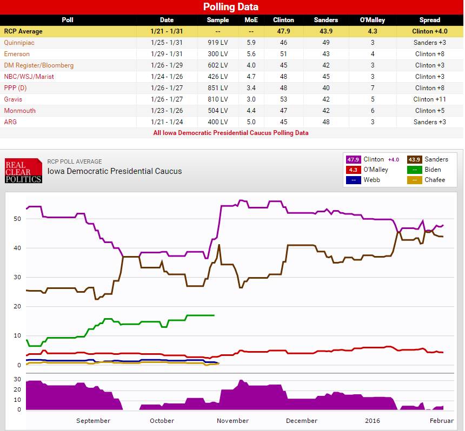Click the Date column header
This screenshot has height=431, width=465.
click(167, 20)
